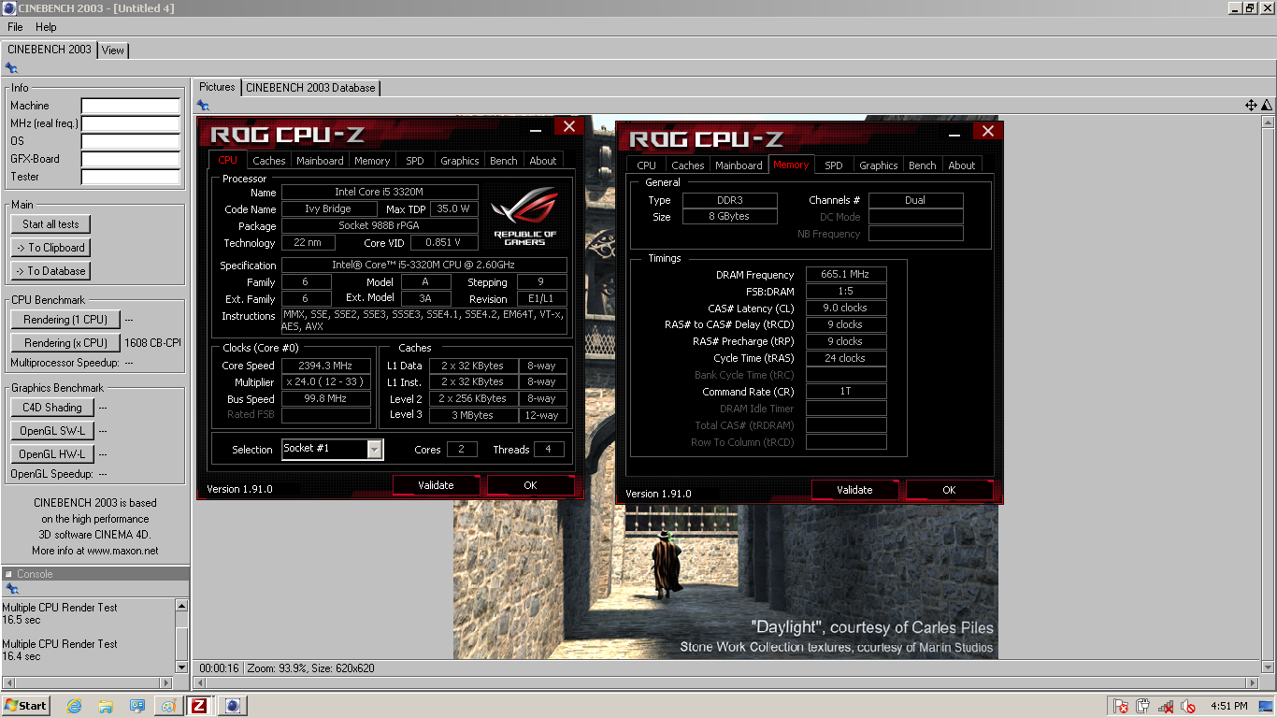Start the OpenGL HW-L test
1277x718 pixels.
[x=52, y=454]
